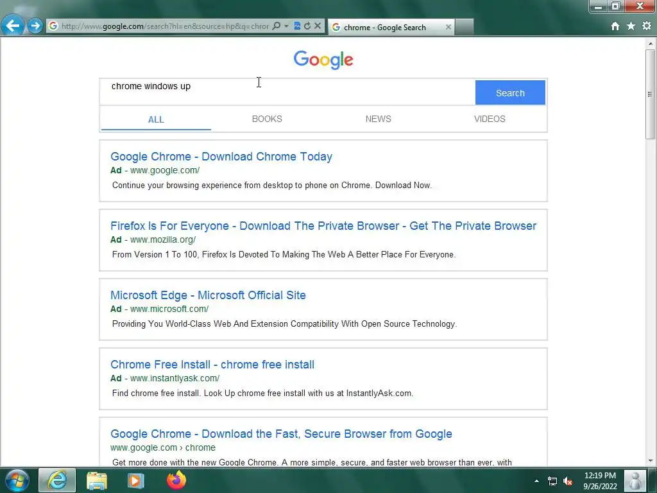Click the Internet Explorer taskbar icon
Image resolution: width=657 pixels, height=493 pixels.
coord(57,480)
